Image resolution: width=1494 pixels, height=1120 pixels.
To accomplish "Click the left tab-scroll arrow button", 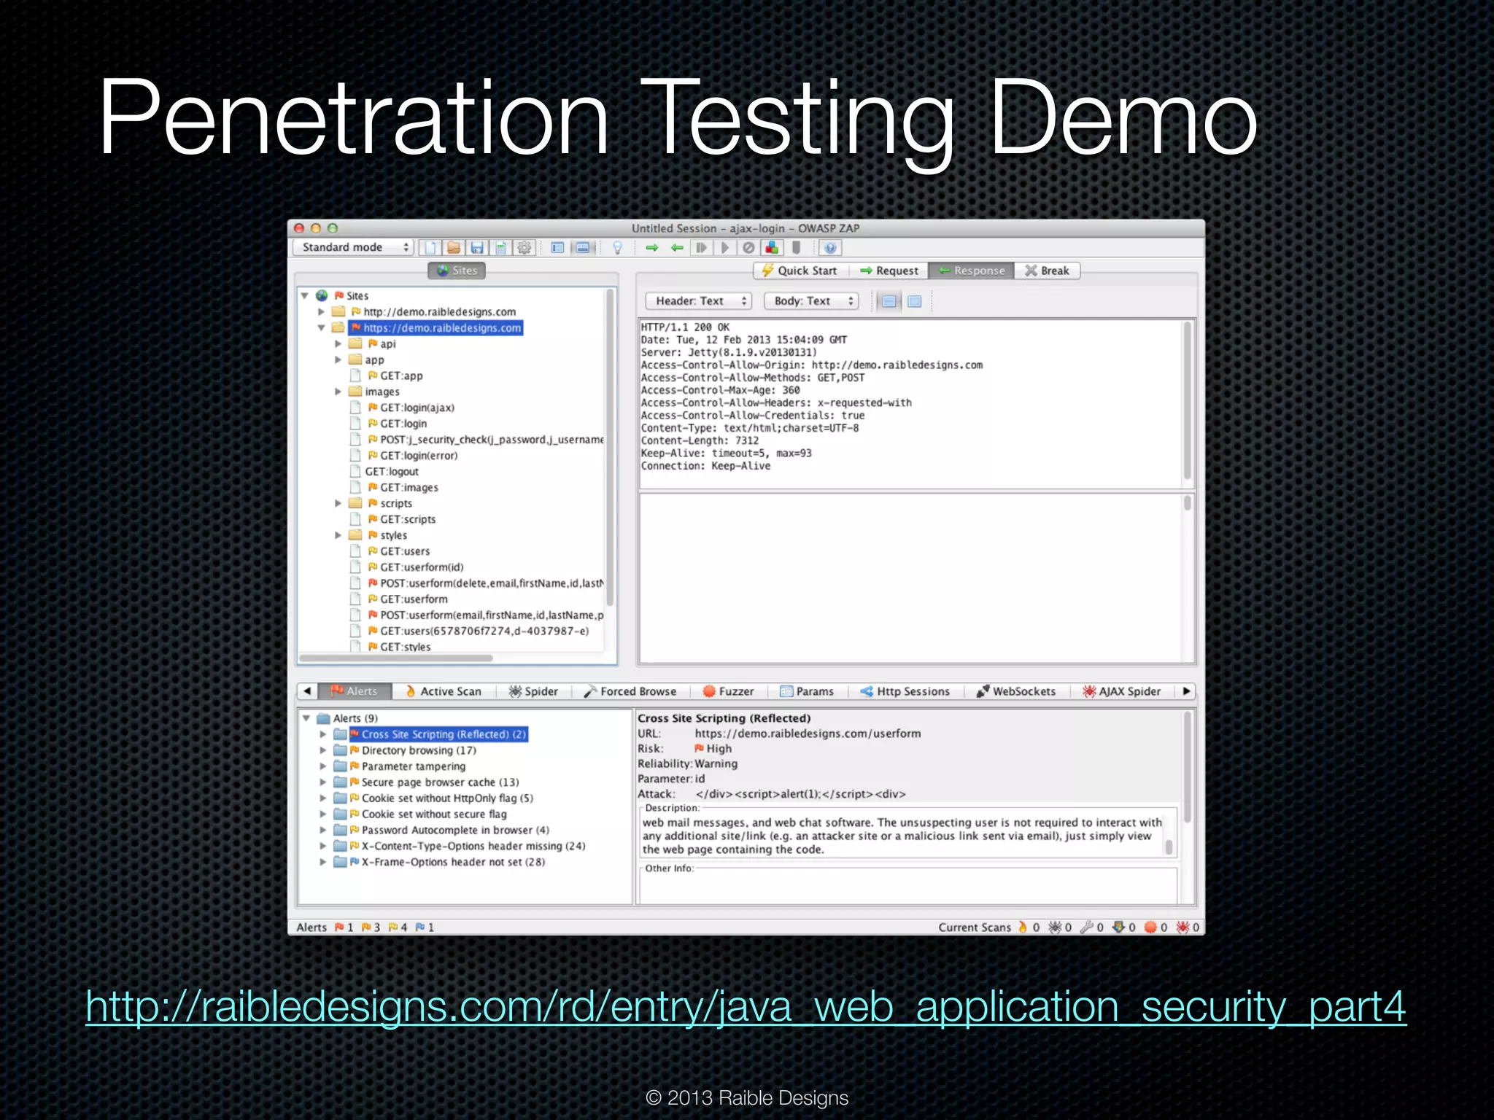I will tap(307, 691).
